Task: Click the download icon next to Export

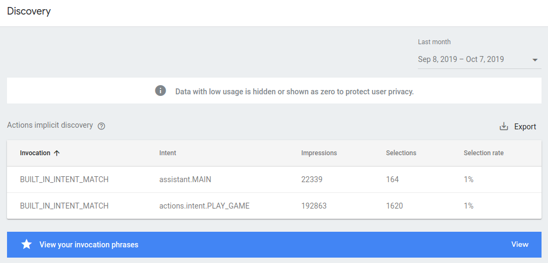Action: pos(504,127)
